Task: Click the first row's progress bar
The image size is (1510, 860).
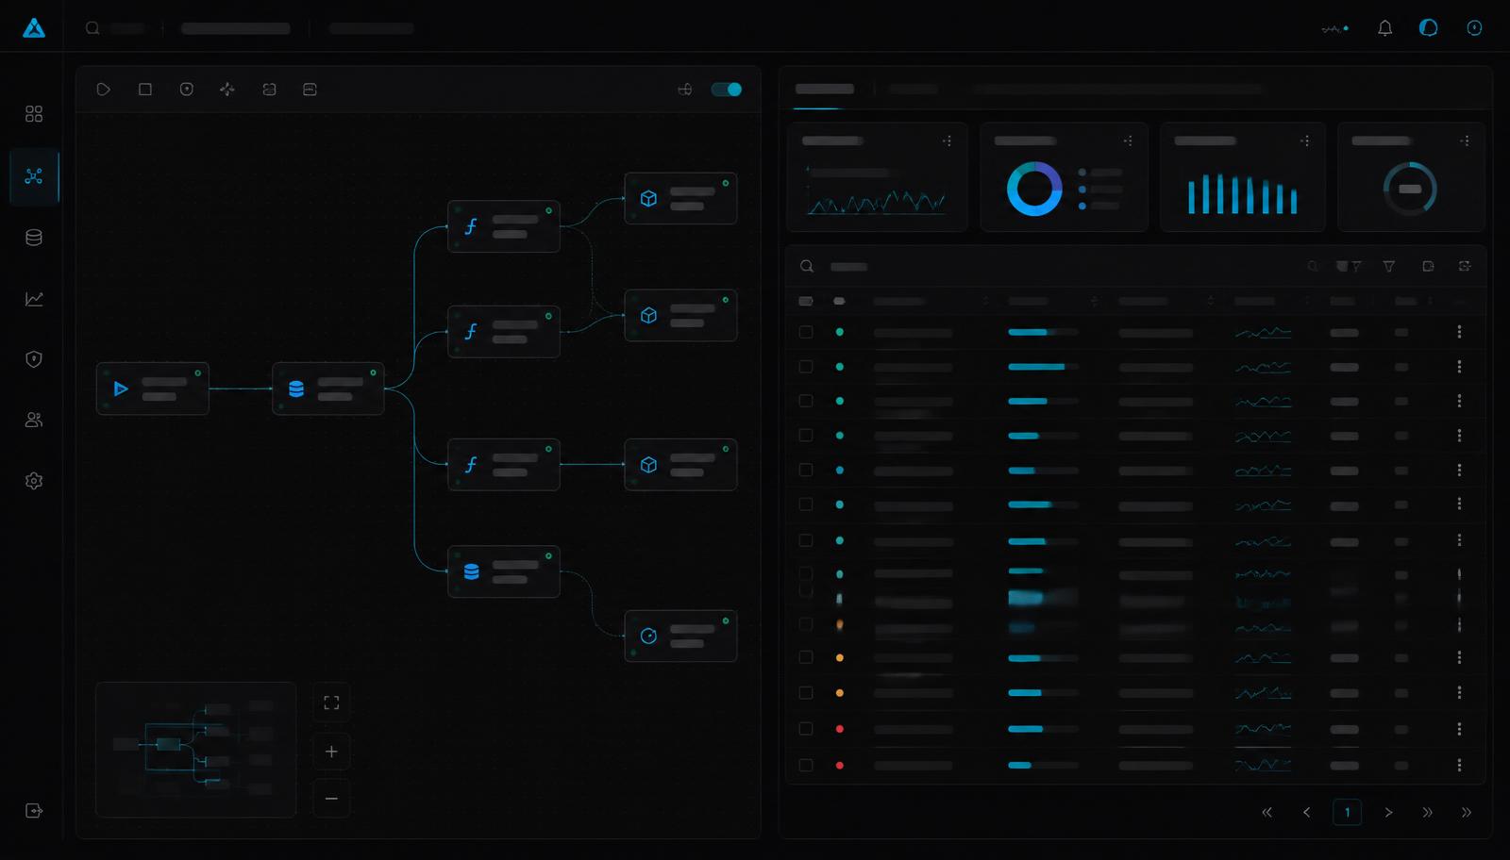Action: 1043,332
